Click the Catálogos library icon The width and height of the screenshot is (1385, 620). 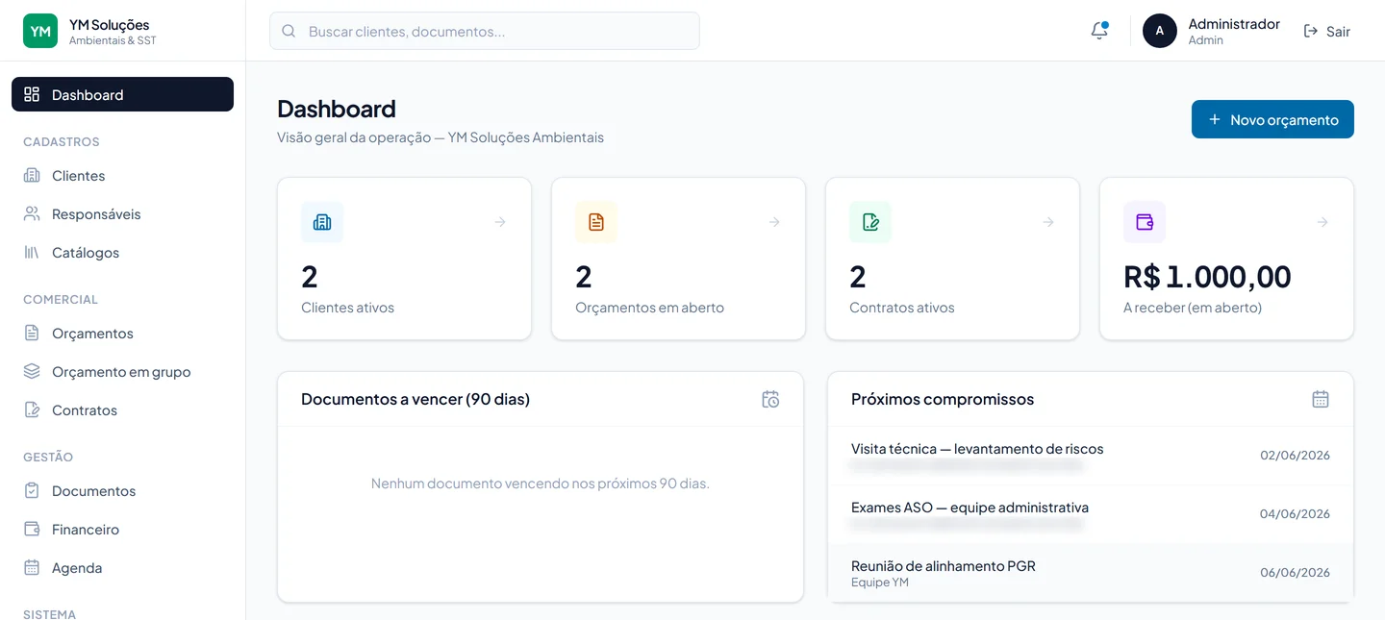[32, 252]
